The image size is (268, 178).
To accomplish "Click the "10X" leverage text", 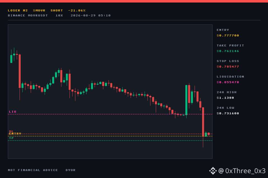I will [x=59, y=16].
